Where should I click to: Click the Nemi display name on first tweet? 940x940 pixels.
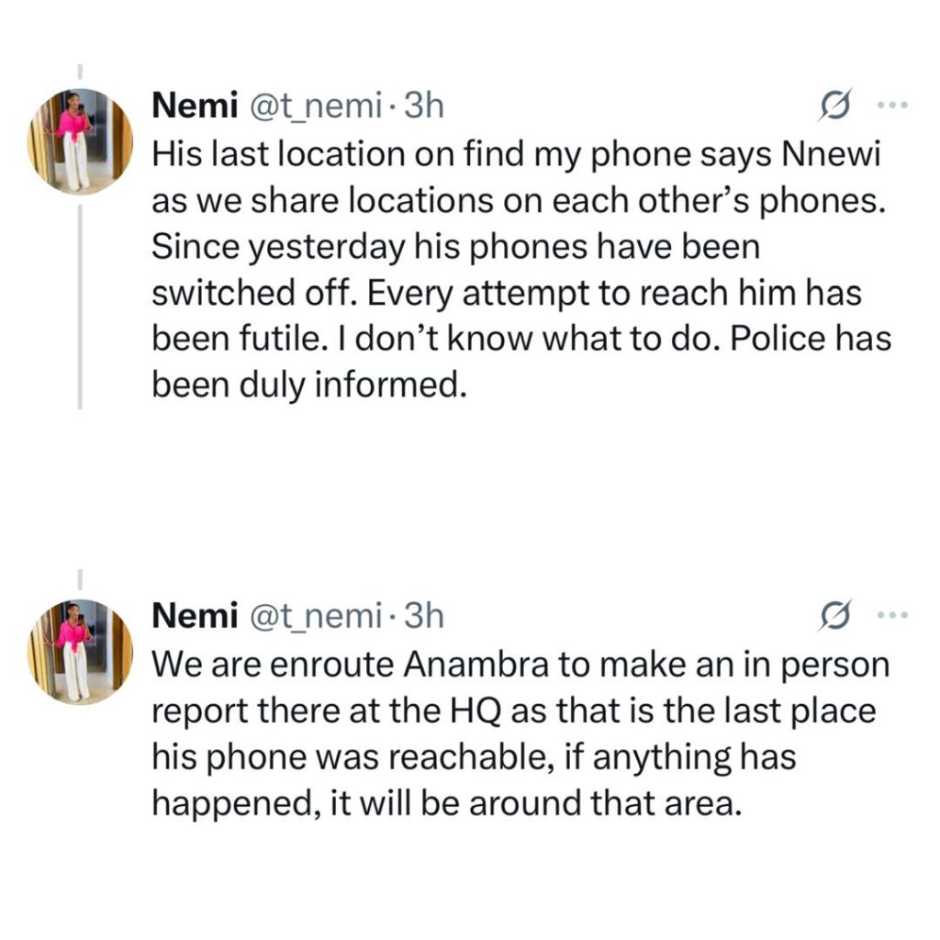coord(191,106)
